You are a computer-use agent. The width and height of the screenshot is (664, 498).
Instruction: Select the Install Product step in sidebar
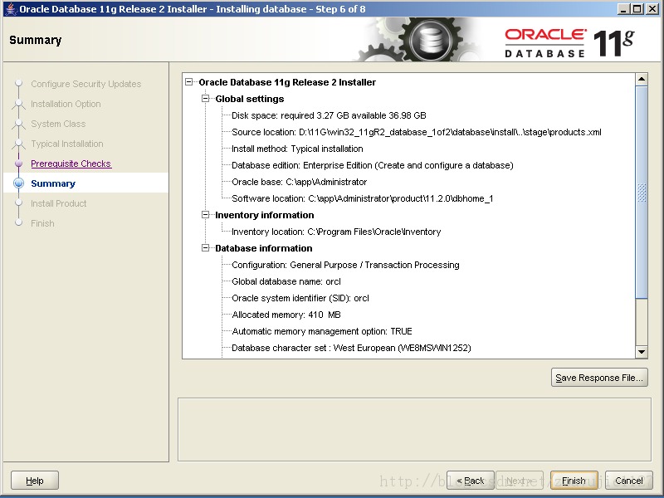coord(58,203)
